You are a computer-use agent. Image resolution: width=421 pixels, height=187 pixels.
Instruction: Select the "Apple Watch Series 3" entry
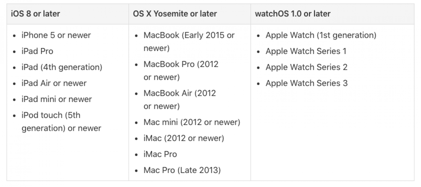(306, 83)
